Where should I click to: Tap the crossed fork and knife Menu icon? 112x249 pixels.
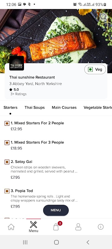click(x=34, y=224)
